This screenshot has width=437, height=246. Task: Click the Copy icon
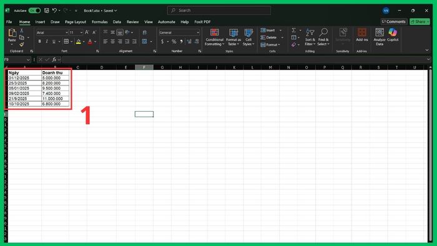click(22, 37)
